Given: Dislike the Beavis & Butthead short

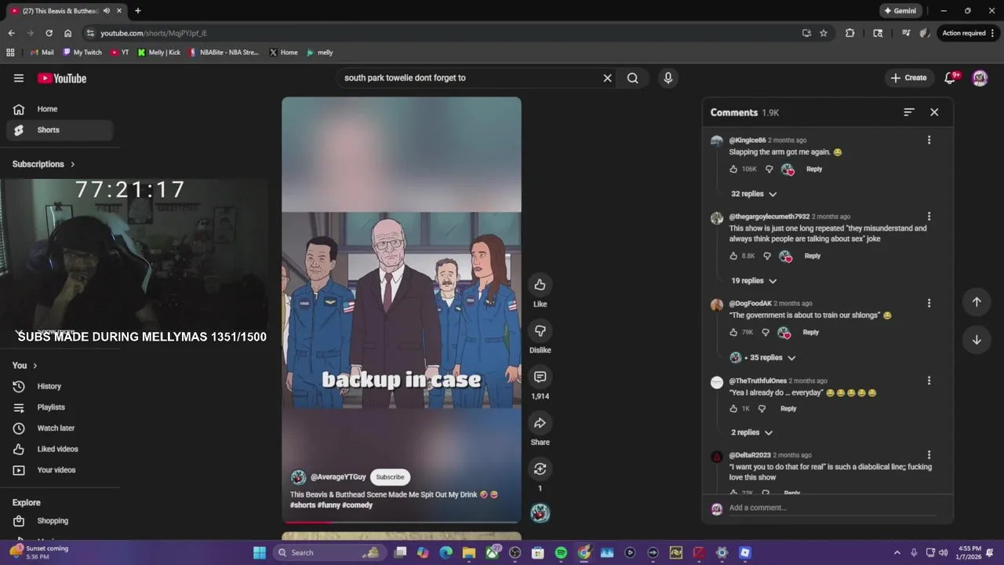Looking at the screenshot, I should coord(540,330).
